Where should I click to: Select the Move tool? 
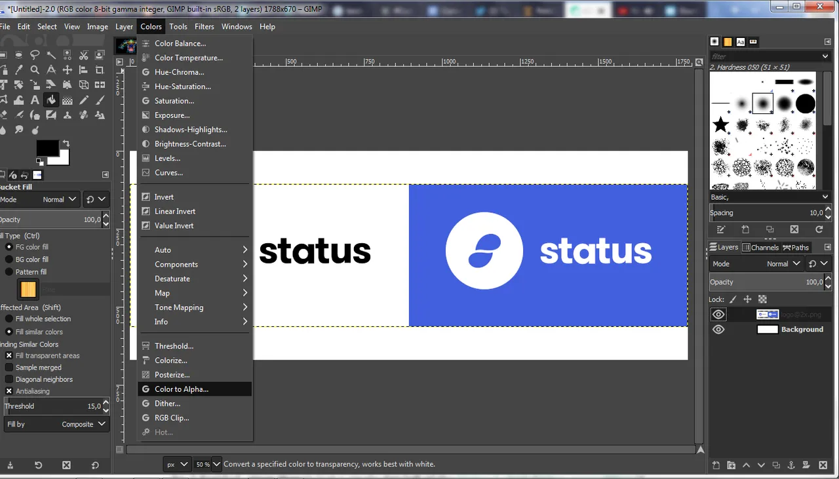click(68, 69)
